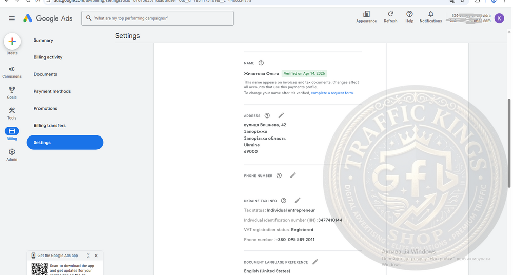Open Billing transfers page

pos(49,125)
